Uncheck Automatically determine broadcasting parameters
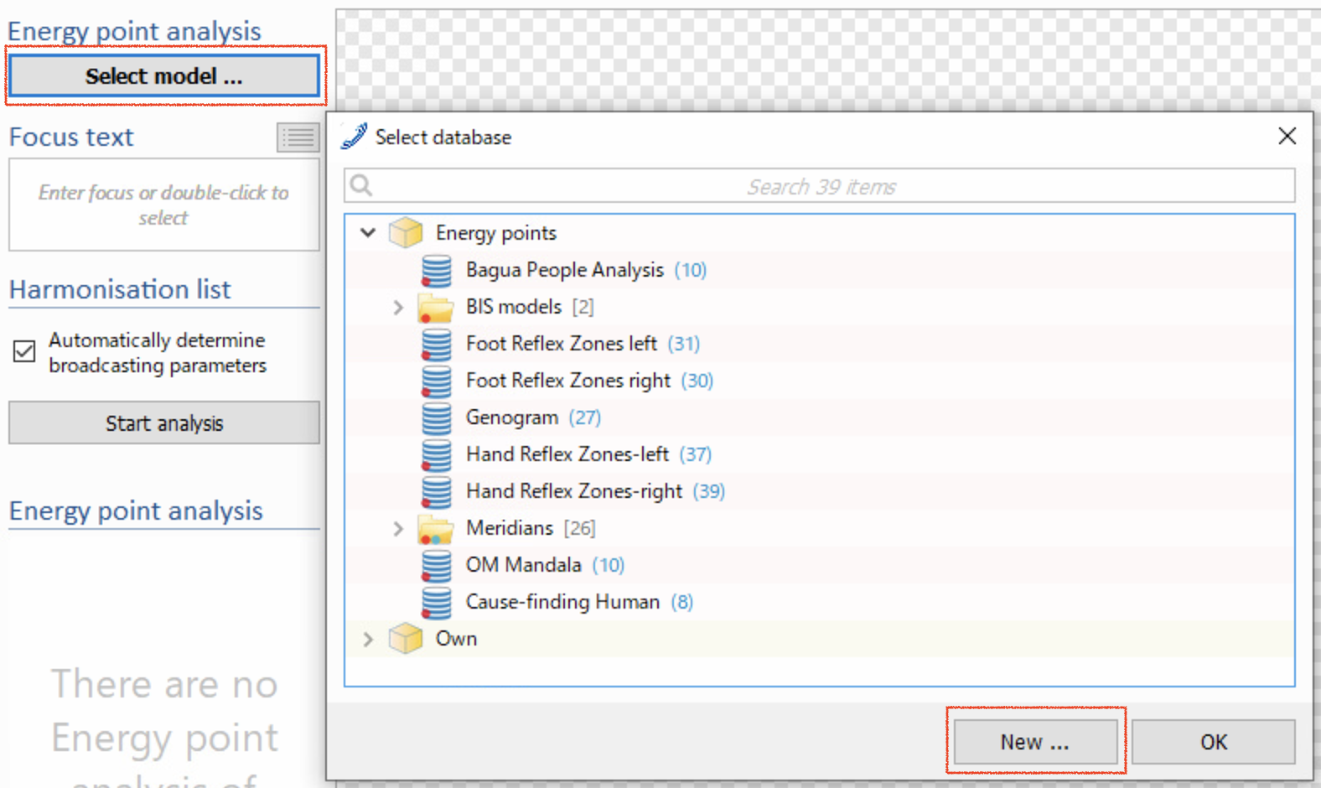 pos(24,351)
